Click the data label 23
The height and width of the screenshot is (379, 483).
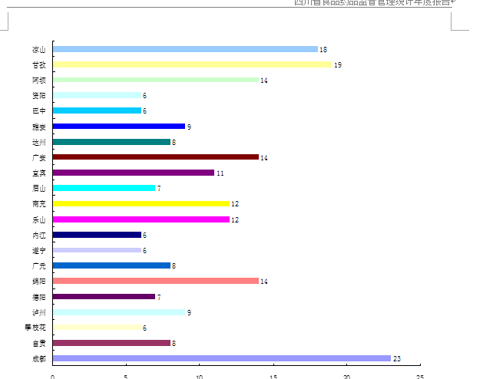[x=397, y=359]
